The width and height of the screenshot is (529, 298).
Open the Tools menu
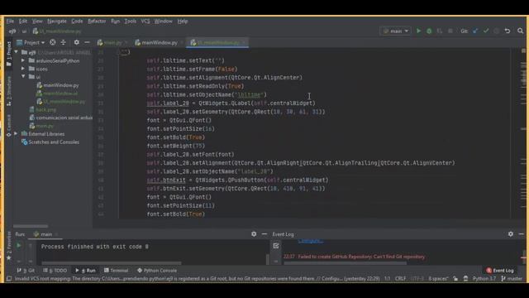point(131,21)
